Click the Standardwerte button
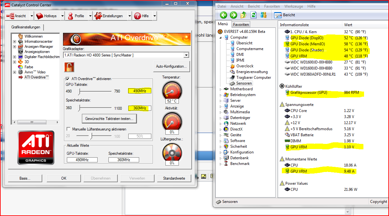Viewport: 389px width, 216px height. click(x=174, y=178)
